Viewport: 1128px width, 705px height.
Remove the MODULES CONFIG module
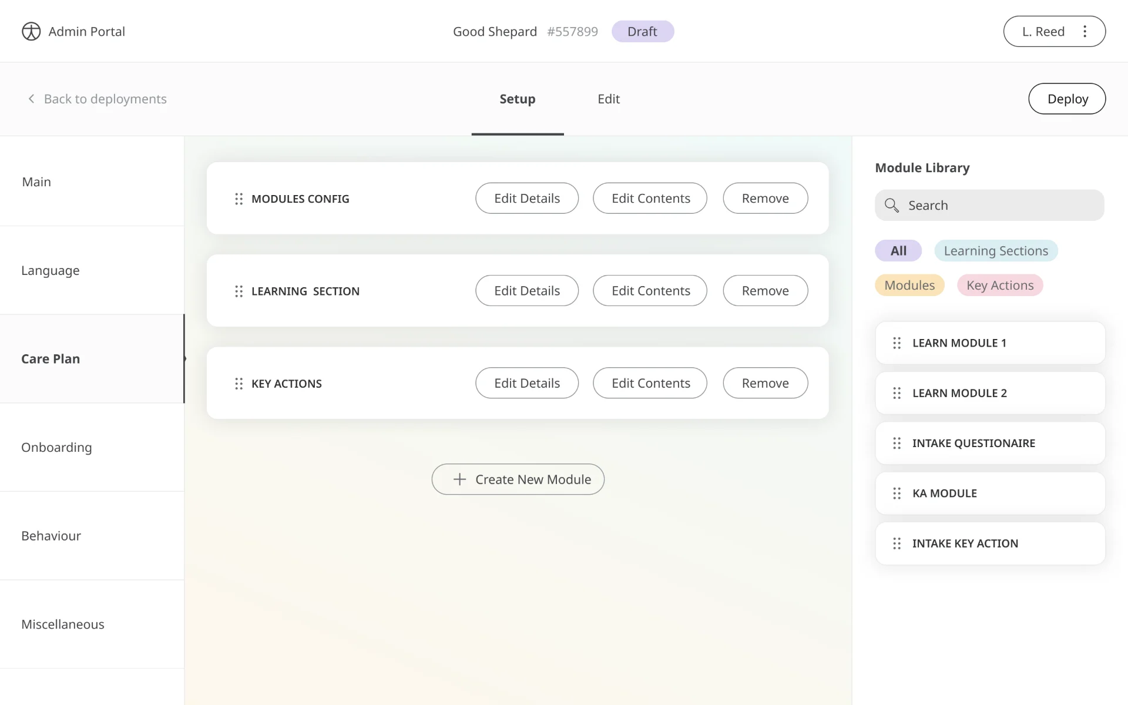tap(766, 198)
